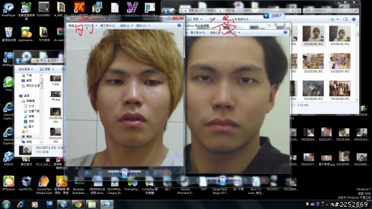Click actual size icon in the left (blond hair) photo viewer
This screenshot has width=372, height=209.
click(101, 173)
